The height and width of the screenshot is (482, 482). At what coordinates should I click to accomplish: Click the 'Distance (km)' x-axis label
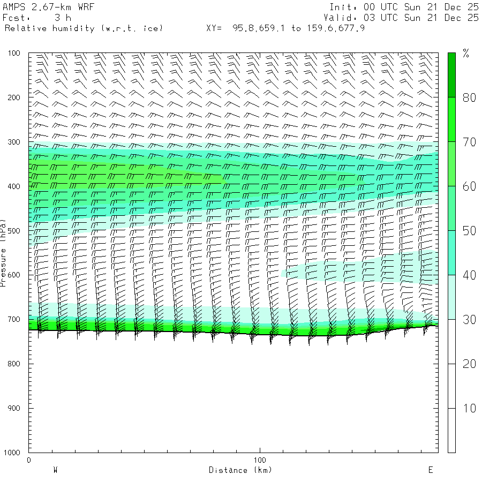coord(240,470)
